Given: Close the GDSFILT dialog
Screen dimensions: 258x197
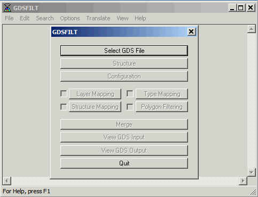Looking at the screenshot, I should [191, 31].
